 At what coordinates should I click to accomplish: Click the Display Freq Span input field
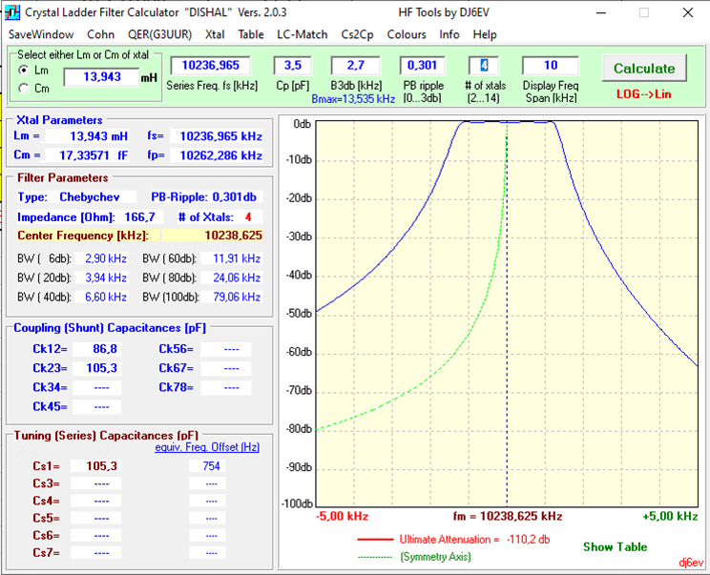(551, 66)
